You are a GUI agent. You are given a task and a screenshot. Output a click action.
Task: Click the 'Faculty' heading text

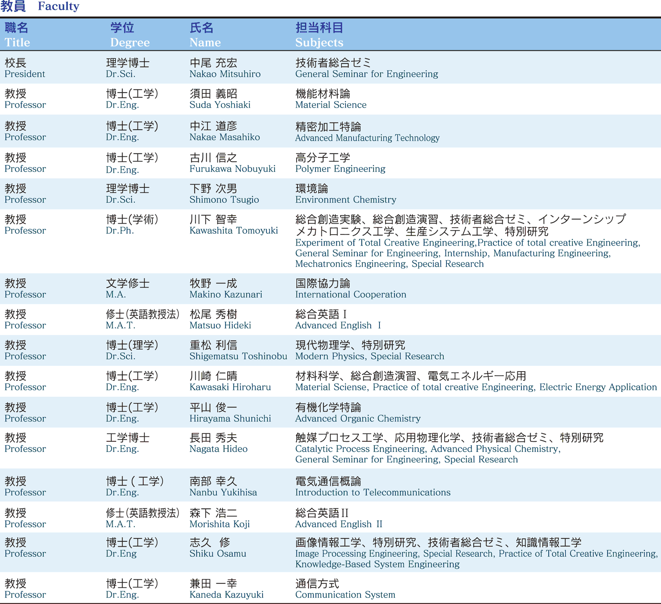coord(59,7)
